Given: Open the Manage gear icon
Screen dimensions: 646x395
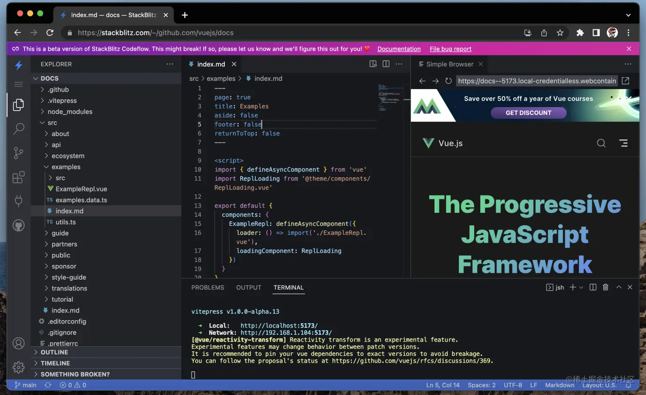Looking at the screenshot, I should click(19, 367).
